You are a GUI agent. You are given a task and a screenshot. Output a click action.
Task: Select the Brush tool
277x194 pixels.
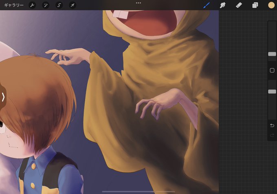[x=207, y=5]
